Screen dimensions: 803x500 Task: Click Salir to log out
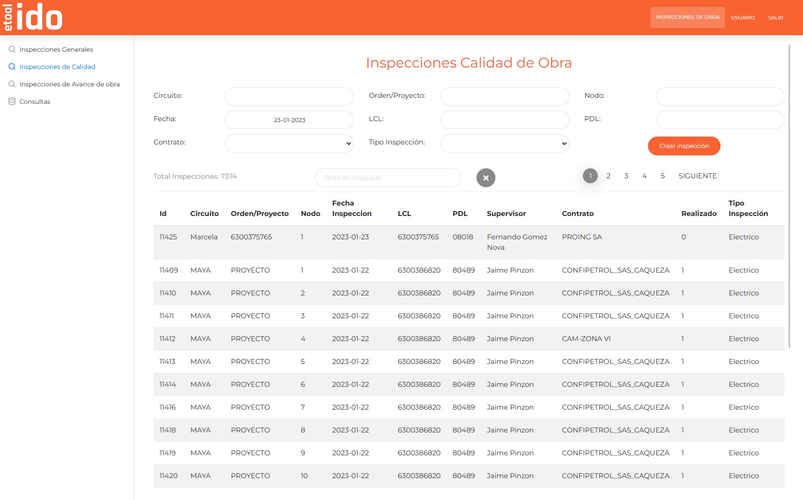(x=775, y=17)
